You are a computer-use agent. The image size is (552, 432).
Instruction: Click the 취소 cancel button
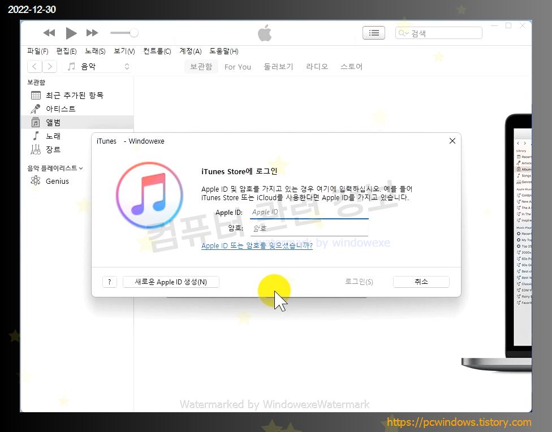click(x=421, y=282)
